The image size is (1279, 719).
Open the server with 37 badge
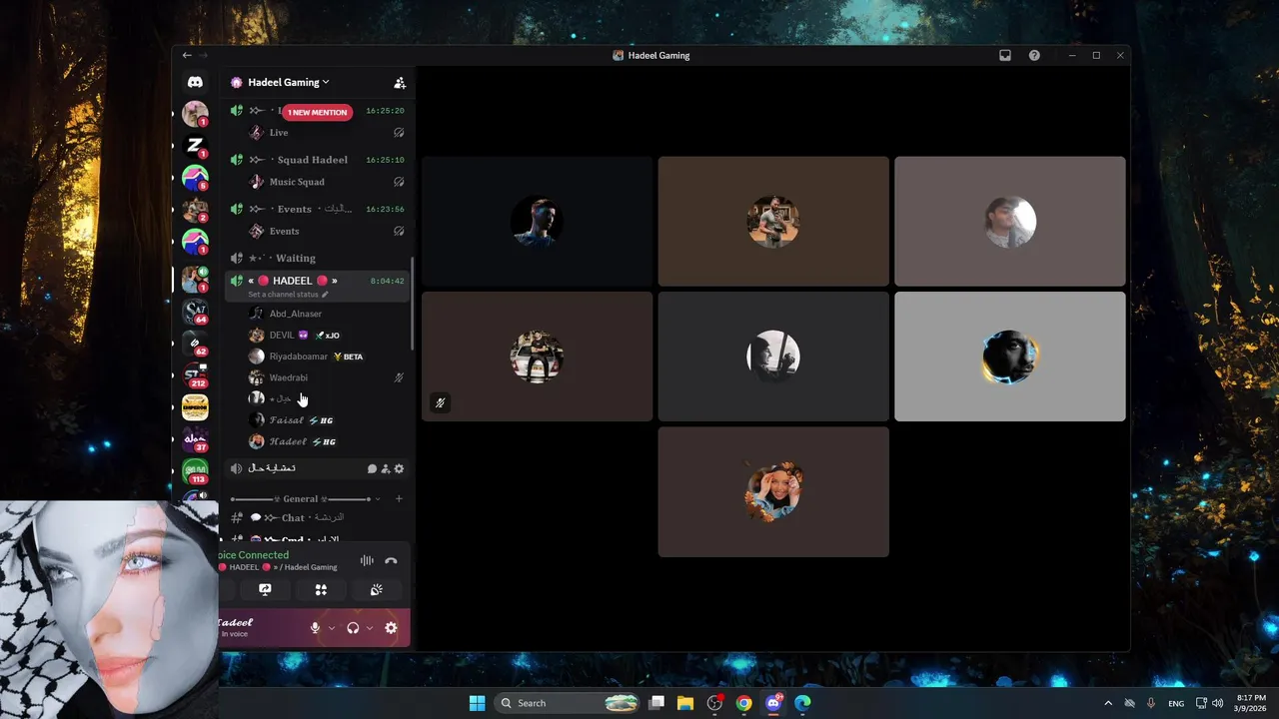point(195,440)
